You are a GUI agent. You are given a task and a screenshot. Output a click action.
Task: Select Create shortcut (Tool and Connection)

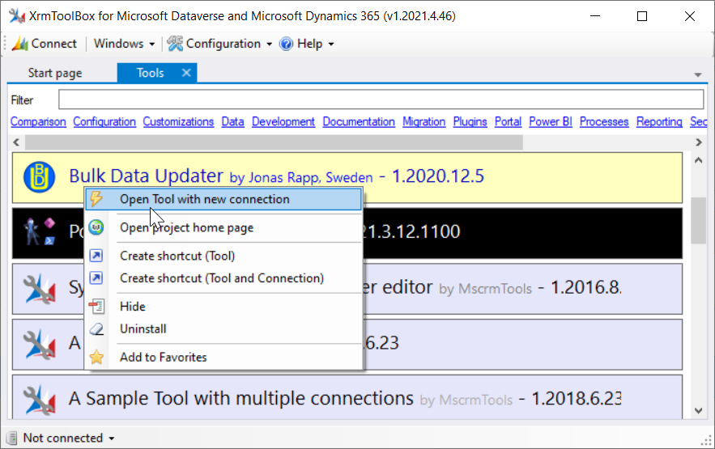pyautogui.click(x=224, y=277)
